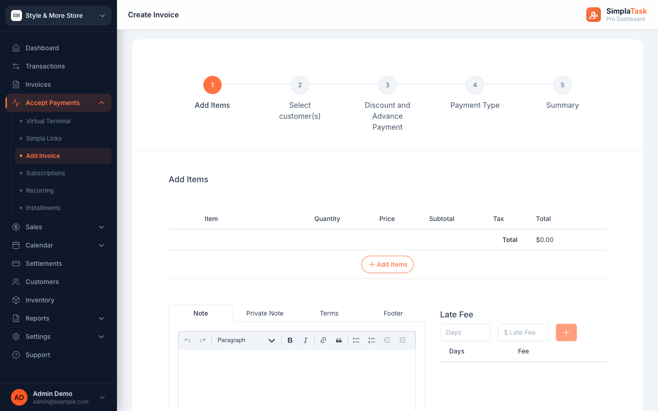Redo the edit in note editor
Image resolution: width=658 pixels, height=411 pixels.
[202, 340]
